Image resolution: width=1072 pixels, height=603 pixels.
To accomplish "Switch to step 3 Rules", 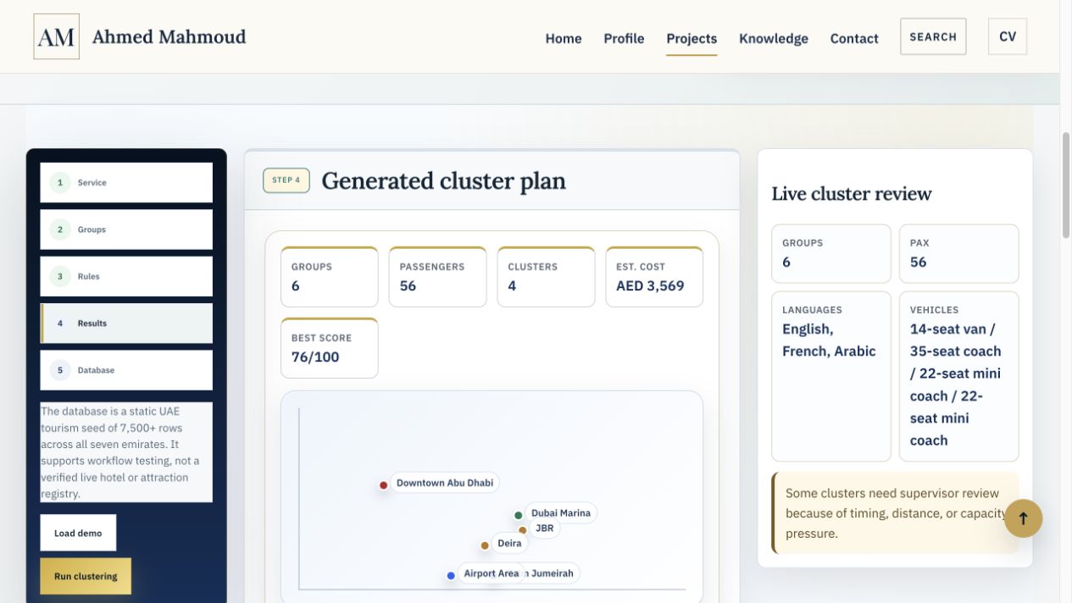I will point(126,276).
